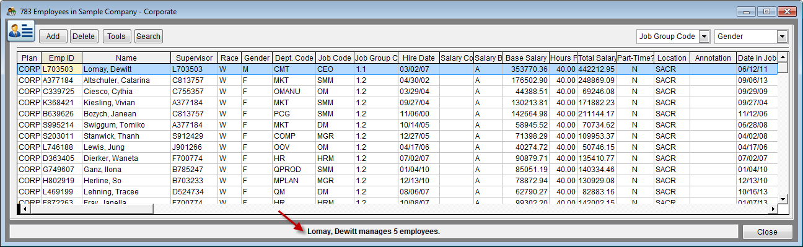
Task: Click base salary cell 353770.36
Action: point(526,69)
